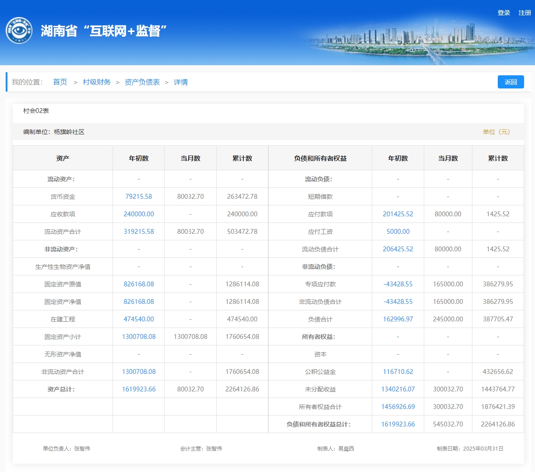
Task: Open 流动资产合计 年初数 319215.58
Action: click(139, 232)
